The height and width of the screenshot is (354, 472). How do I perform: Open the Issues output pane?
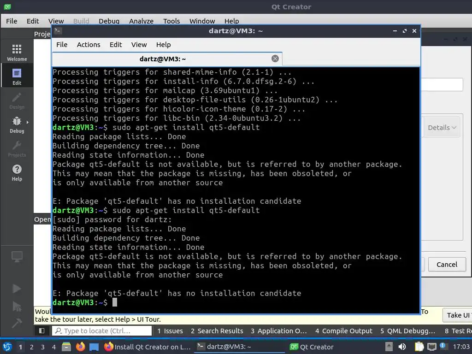[x=170, y=331]
